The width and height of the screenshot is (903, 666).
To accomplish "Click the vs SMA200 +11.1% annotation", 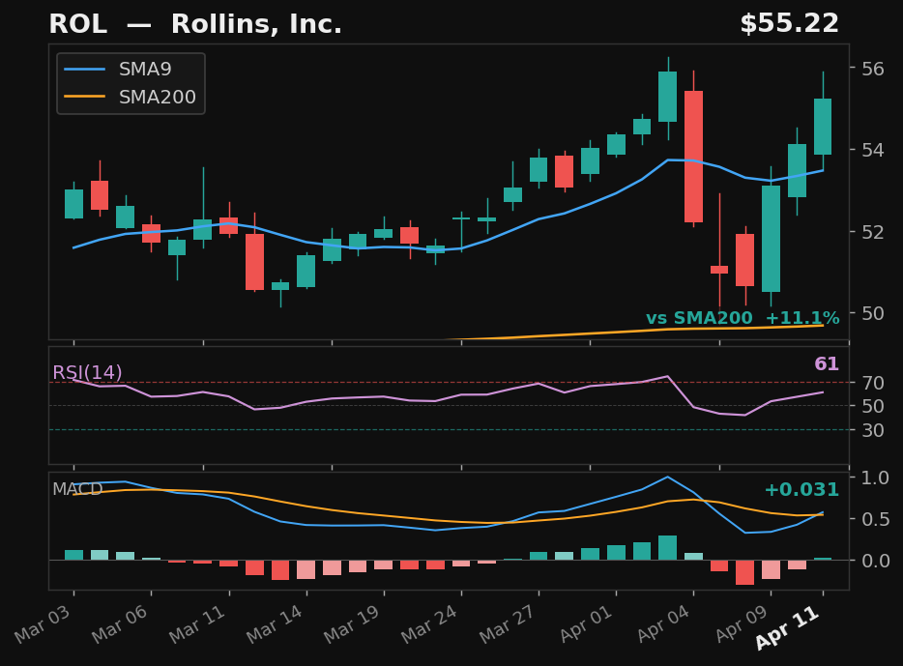I will tap(743, 318).
